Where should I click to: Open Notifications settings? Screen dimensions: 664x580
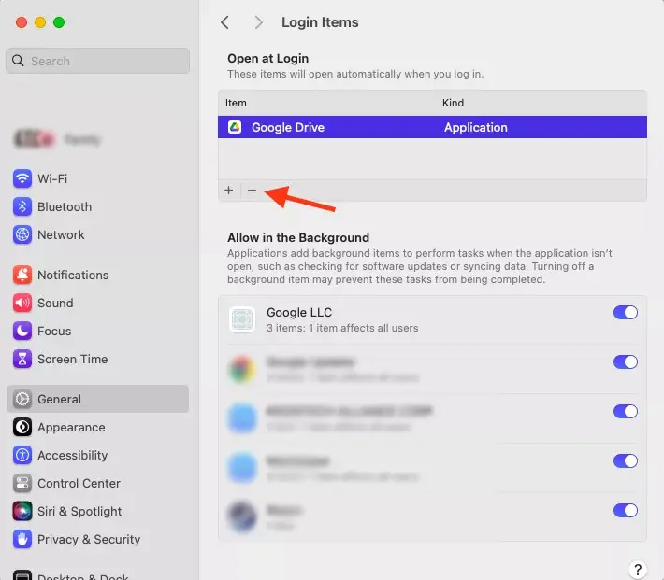pos(97,275)
